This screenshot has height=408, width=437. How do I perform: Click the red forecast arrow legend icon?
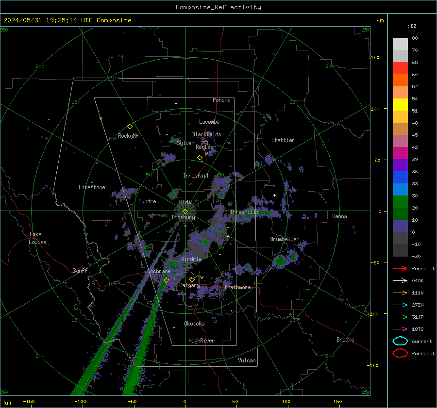[x=400, y=268]
